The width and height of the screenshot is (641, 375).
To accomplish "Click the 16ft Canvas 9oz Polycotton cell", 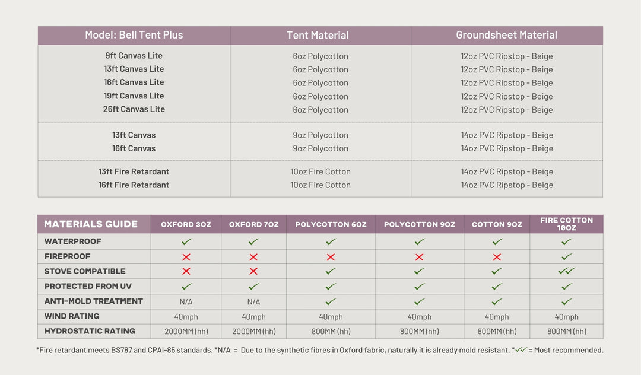I will point(320,148).
